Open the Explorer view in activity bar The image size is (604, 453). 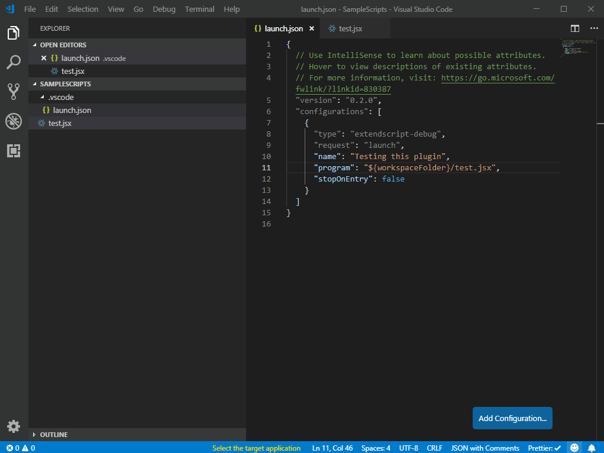(14, 33)
